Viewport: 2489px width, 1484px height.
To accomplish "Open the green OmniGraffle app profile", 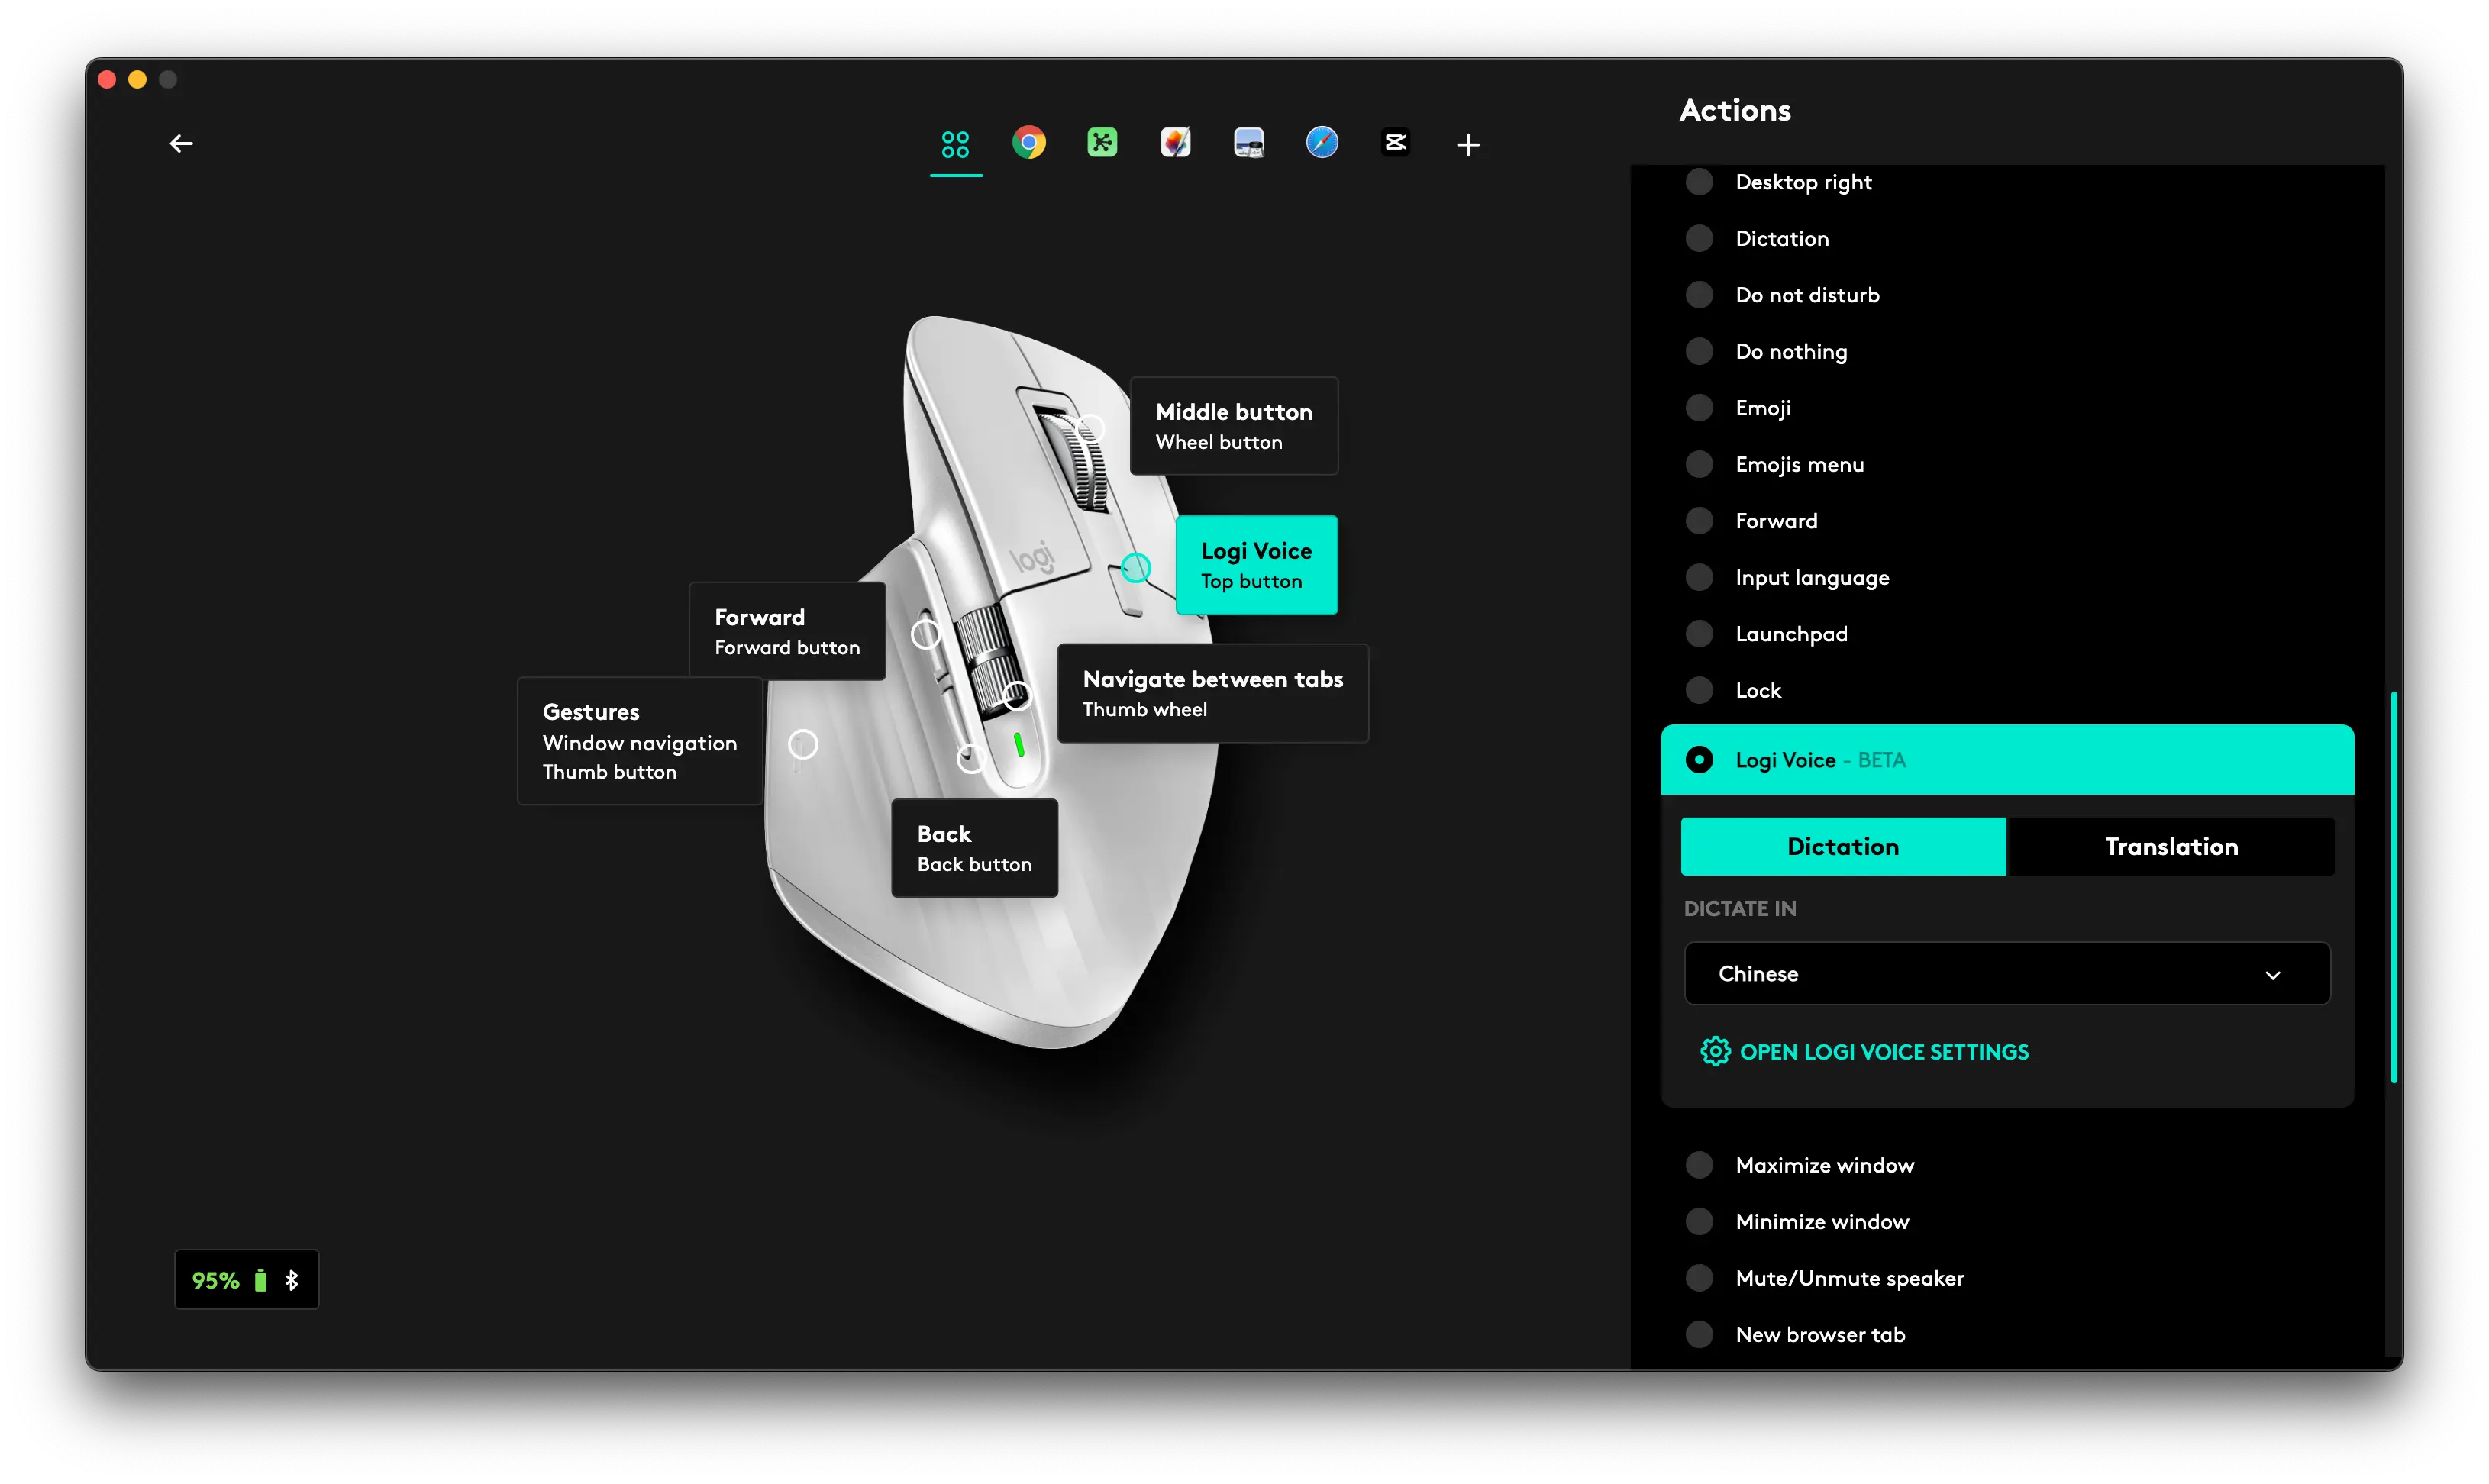I will [x=1102, y=143].
